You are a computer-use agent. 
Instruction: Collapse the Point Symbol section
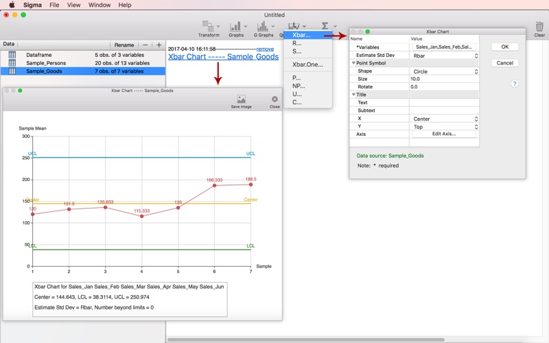coord(353,63)
